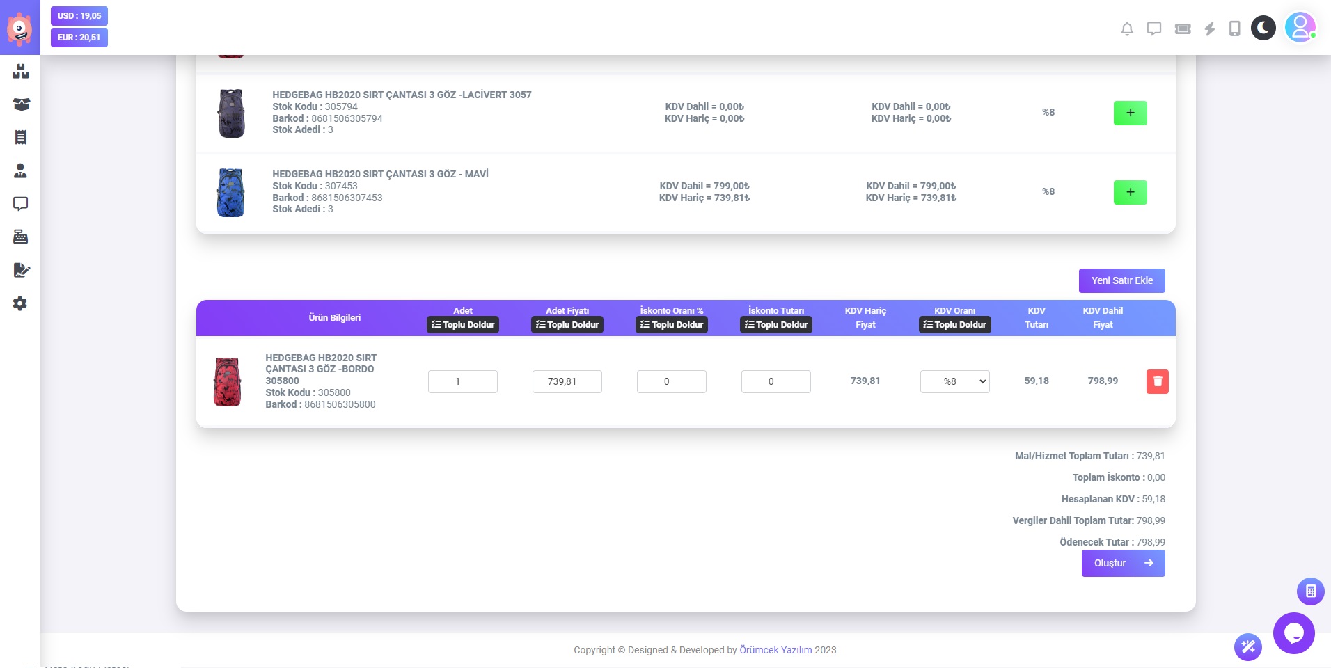1331x668 pixels.
Task: Add the MAVİ backpack with plus button
Action: coord(1130,192)
